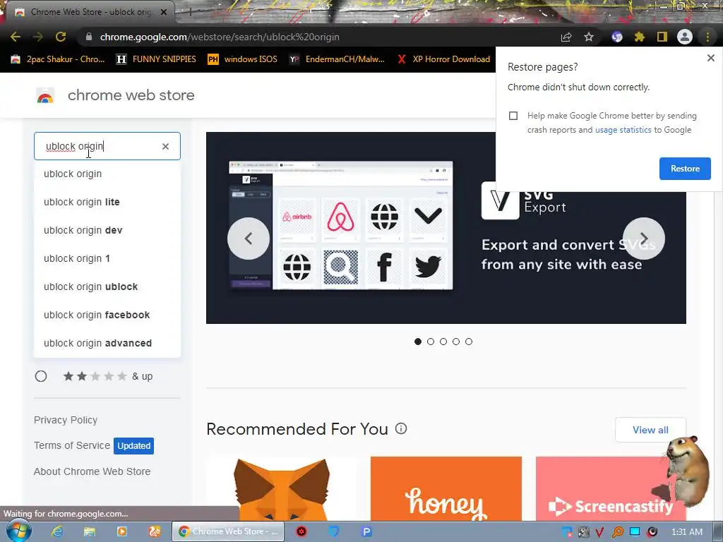Choose suggestion 'ublock origin'
723x542 pixels.
107,174
